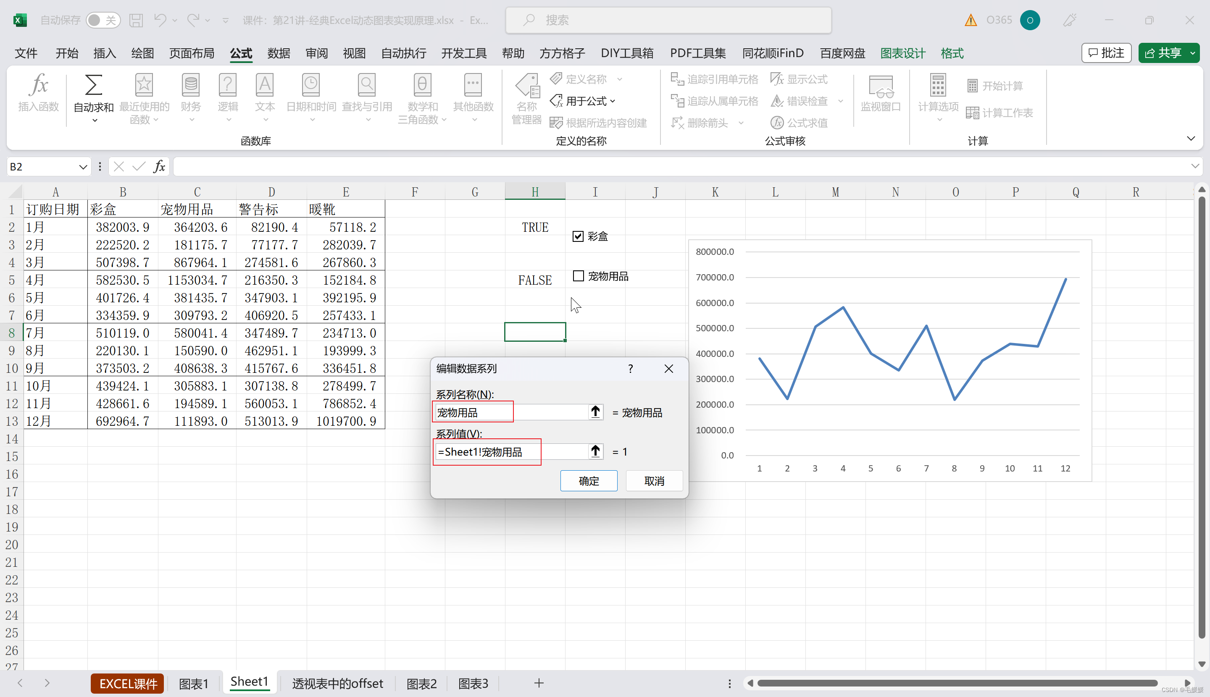Click Calculate Now (开始计算)
This screenshot has height=697, width=1210.
click(995, 86)
